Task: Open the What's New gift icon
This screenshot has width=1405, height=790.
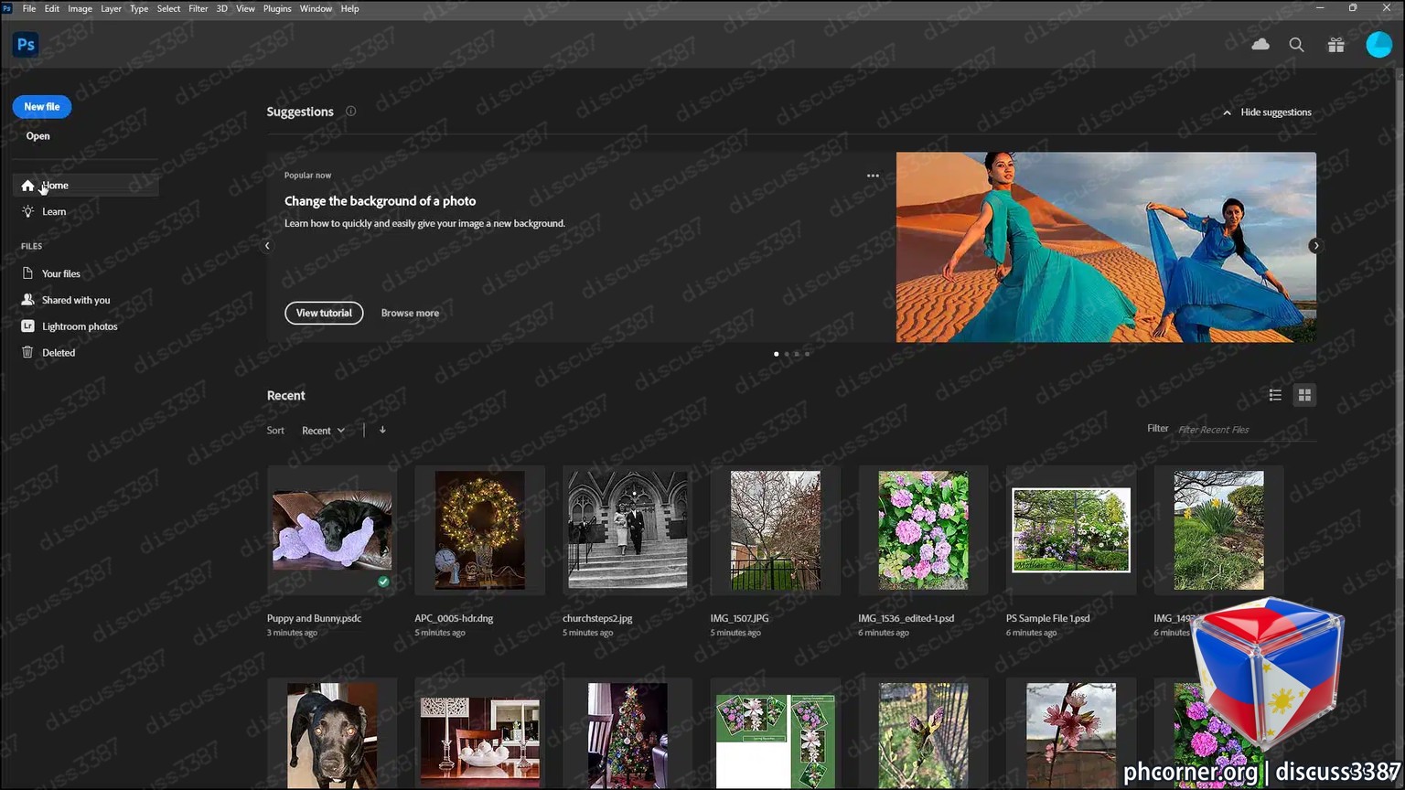Action: pyautogui.click(x=1336, y=45)
